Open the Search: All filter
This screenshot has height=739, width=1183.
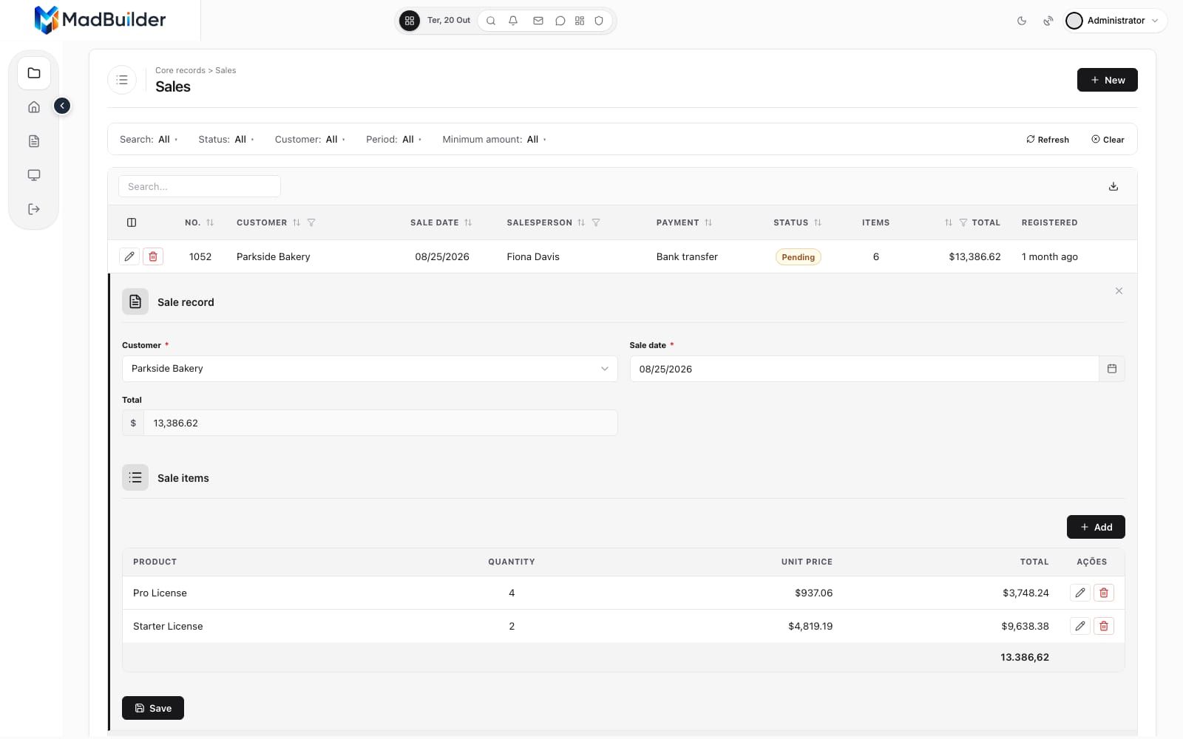coord(149,140)
